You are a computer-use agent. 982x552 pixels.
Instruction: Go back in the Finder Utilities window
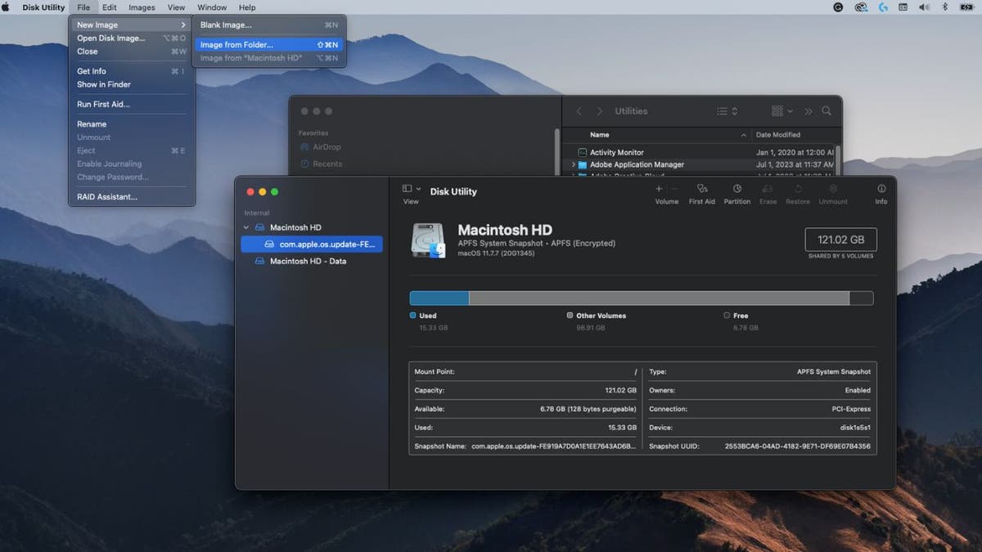pyautogui.click(x=579, y=111)
